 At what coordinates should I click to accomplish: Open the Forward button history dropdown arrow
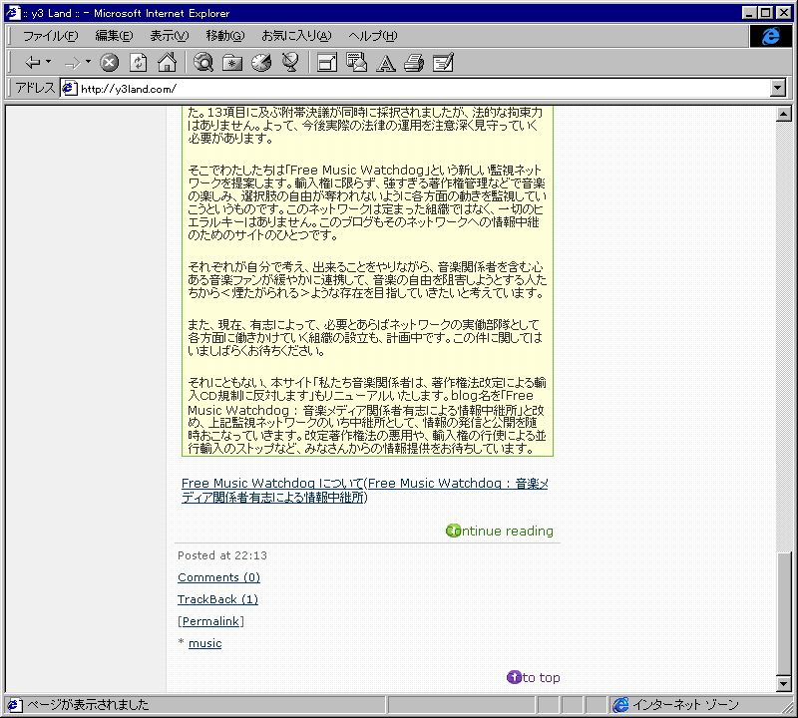coord(88,62)
